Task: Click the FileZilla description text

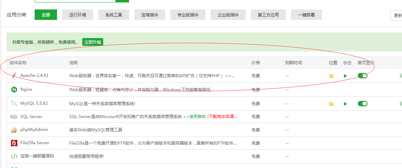Action: pyautogui.click(x=153, y=143)
